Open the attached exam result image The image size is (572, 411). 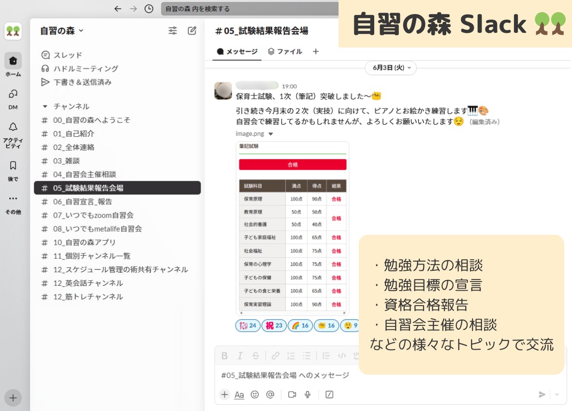click(293, 228)
